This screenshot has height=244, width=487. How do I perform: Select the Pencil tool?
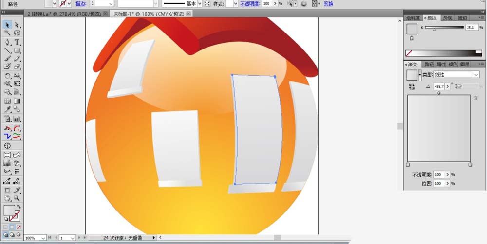coord(17,58)
